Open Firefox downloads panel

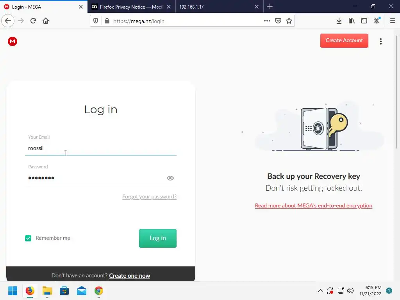coord(339,21)
